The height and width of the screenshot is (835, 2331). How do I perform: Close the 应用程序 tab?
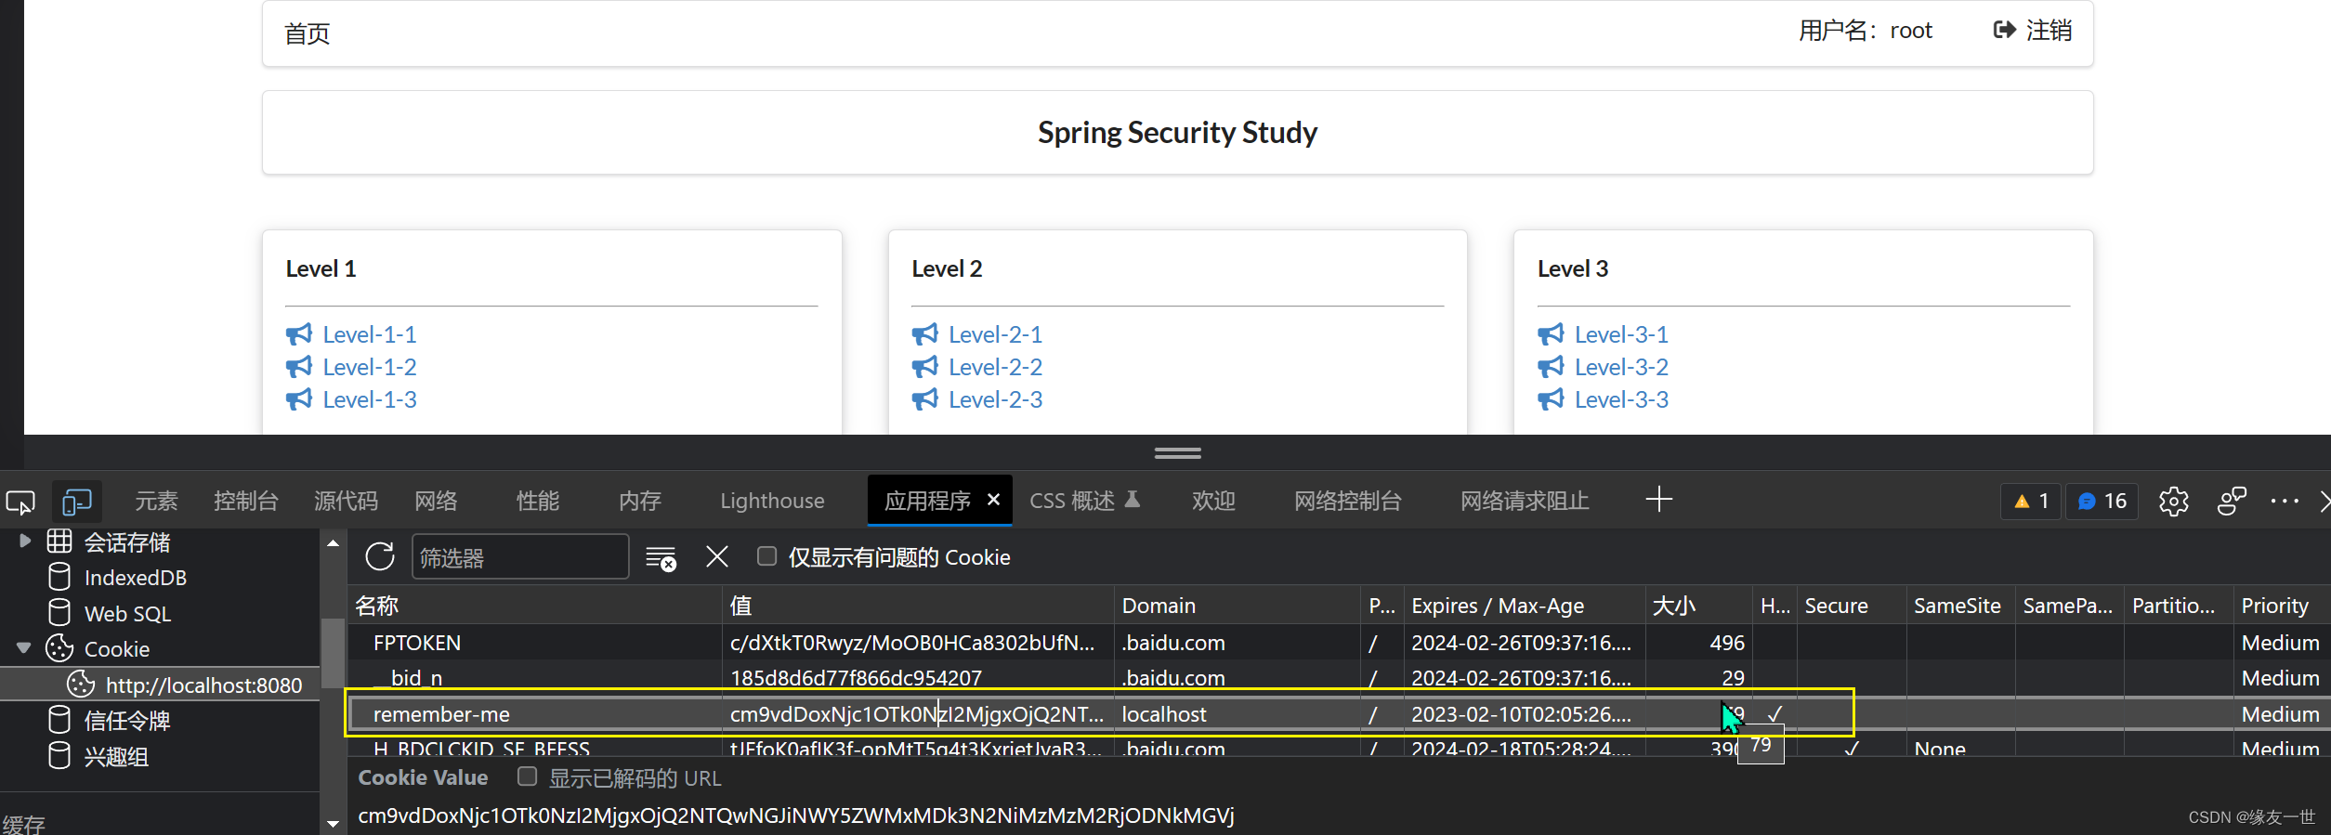click(x=993, y=500)
